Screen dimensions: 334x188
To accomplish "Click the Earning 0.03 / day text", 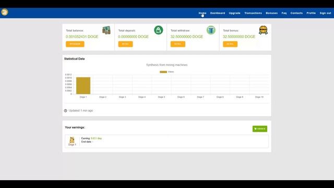I will click(91, 138).
